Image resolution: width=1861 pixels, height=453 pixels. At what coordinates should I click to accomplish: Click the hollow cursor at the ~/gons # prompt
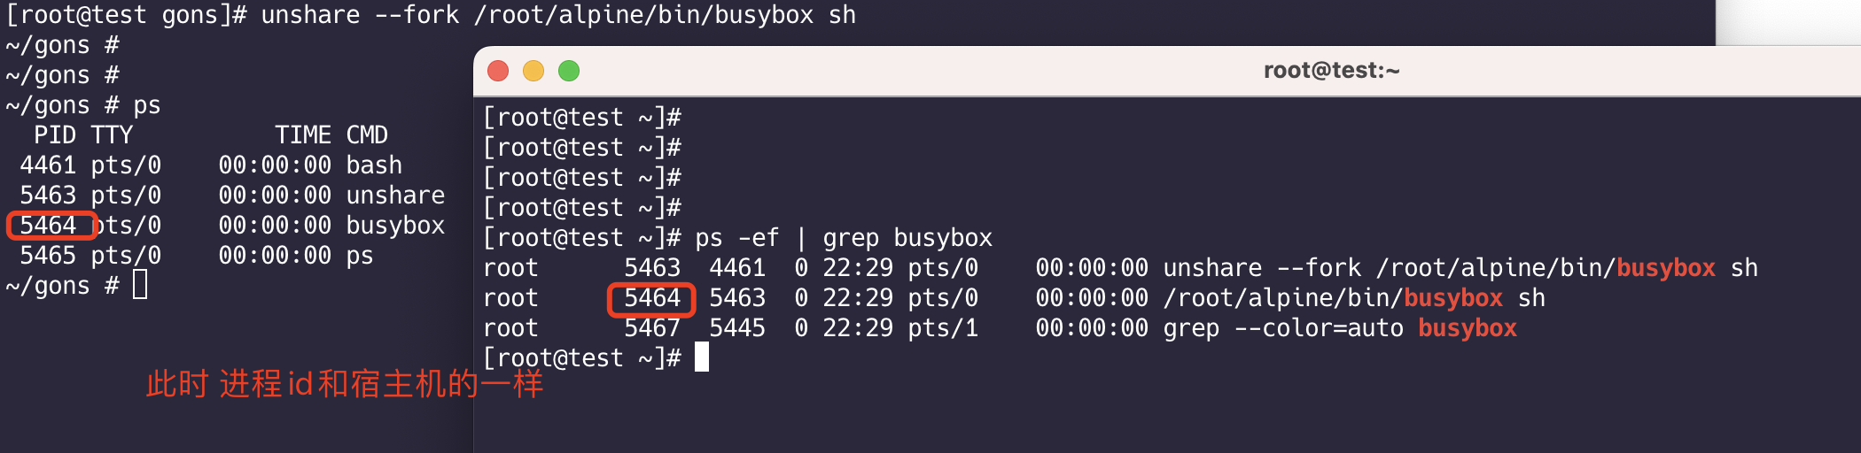[140, 285]
